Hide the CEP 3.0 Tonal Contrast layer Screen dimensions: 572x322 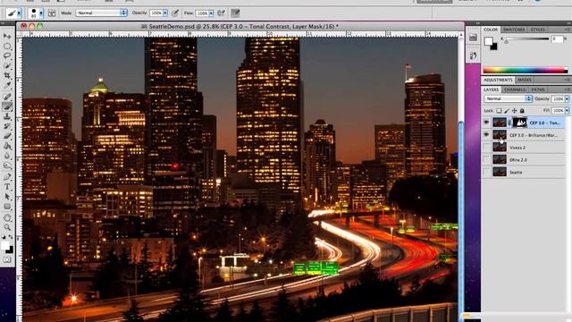[486, 123]
